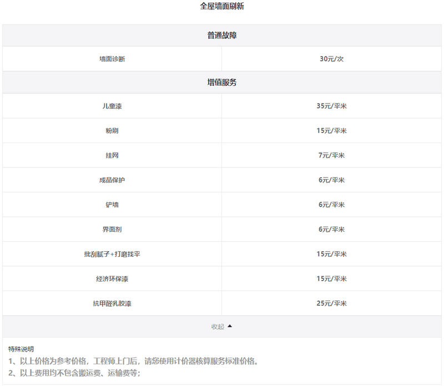Click the 铲墙 service label

[112, 205]
